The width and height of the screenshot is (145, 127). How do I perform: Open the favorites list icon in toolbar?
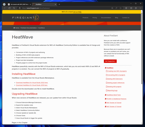pyautogui.click(x=136, y=8)
